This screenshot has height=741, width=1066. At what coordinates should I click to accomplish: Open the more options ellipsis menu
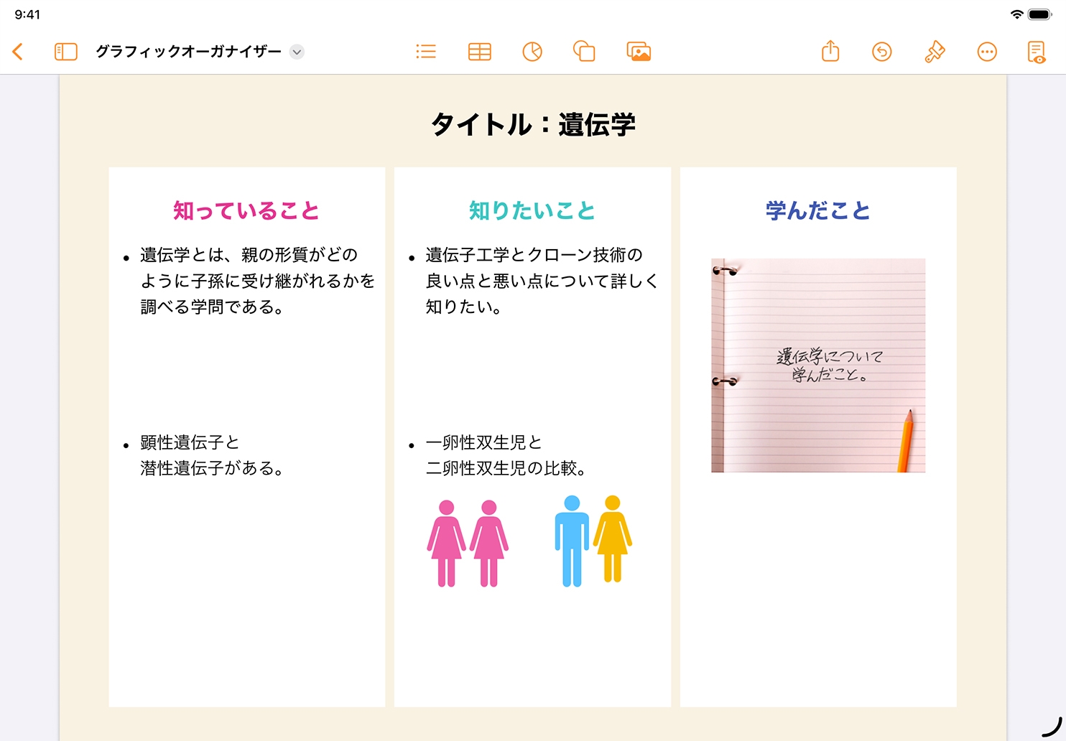click(987, 52)
